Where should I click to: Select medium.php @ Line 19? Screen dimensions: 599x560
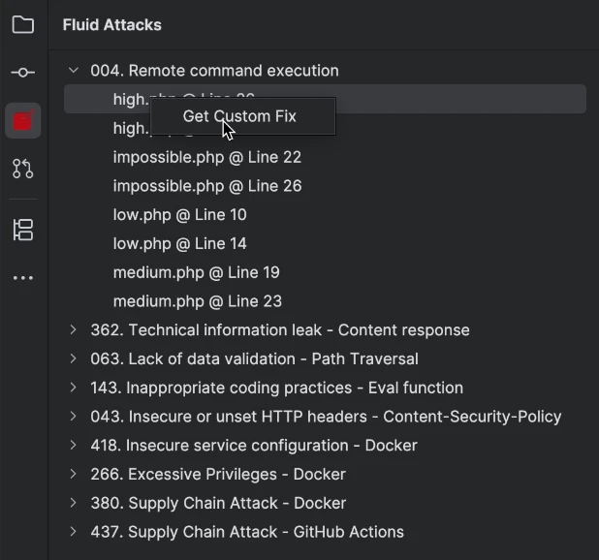point(196,272)
